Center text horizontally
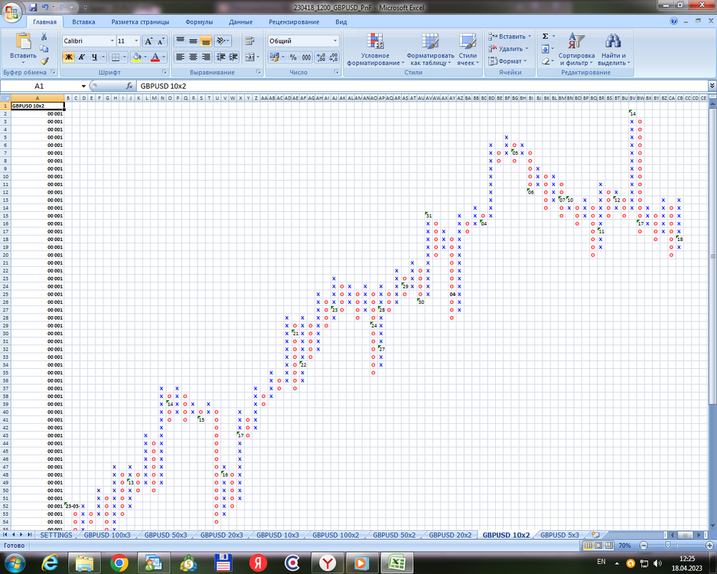This screenshot has height=574, width=717. (193, 57)
